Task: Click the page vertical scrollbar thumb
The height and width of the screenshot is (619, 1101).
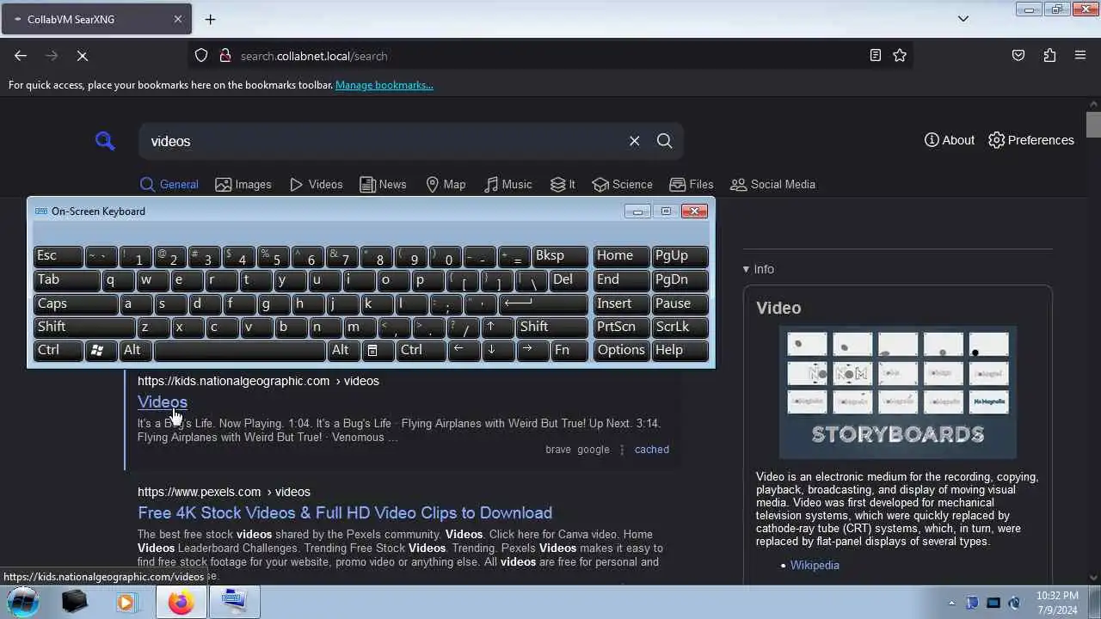Action: 1093,124
